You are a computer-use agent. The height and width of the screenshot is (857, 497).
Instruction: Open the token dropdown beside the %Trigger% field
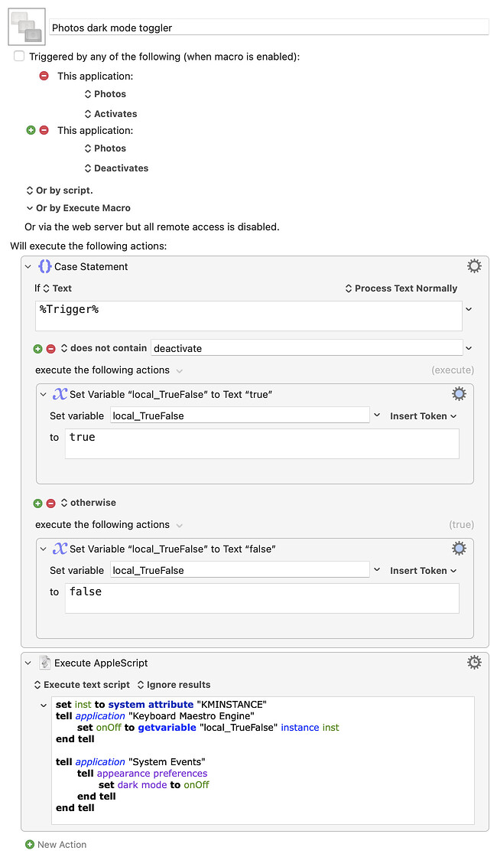click(469, 309)
